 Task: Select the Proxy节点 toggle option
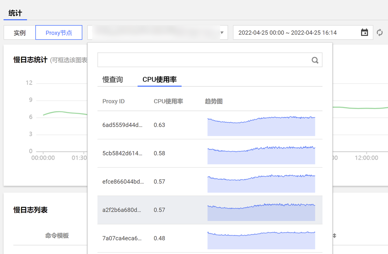[59, 33]
